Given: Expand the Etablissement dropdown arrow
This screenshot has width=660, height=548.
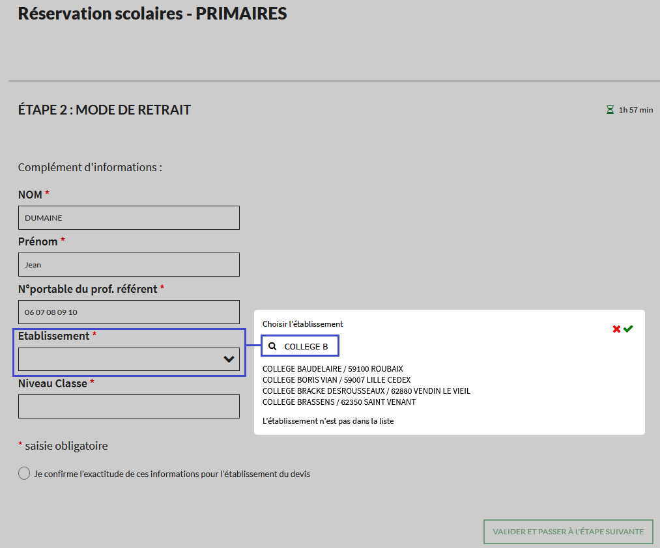Looking at the screenshot, I should point(229,359).
